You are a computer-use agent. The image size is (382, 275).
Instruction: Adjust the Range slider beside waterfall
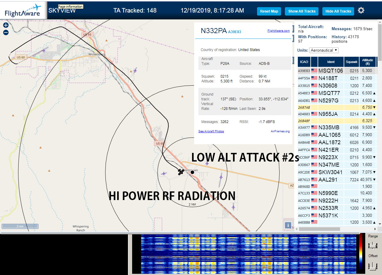point(373,245)
